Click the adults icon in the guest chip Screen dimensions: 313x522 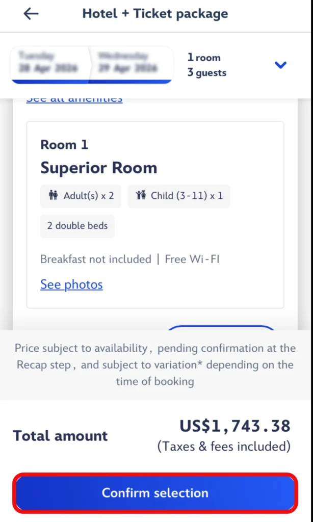(x=53, y=196)
